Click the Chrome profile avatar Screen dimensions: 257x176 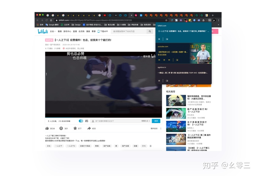point(214,20)
